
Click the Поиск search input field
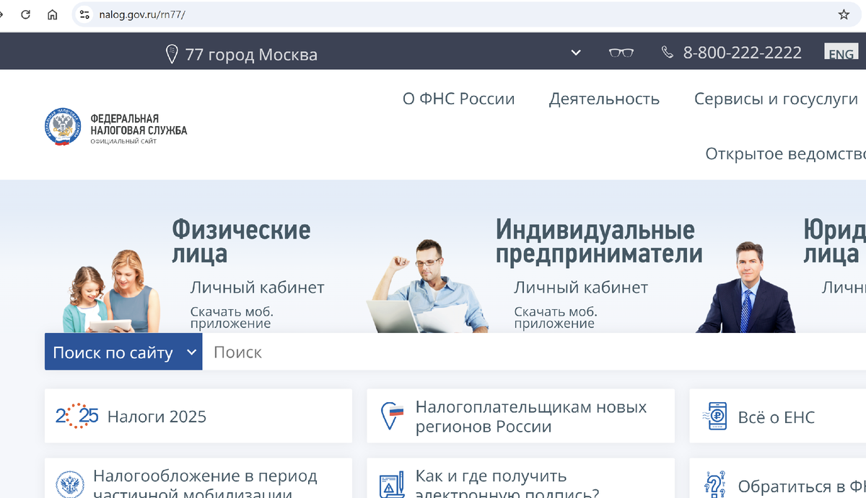pyautogui.click(x=534, y=352)
